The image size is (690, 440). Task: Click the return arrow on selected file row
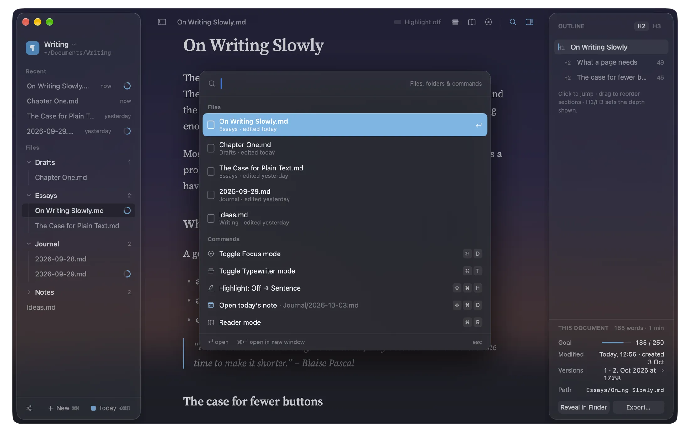pos(479,125)
